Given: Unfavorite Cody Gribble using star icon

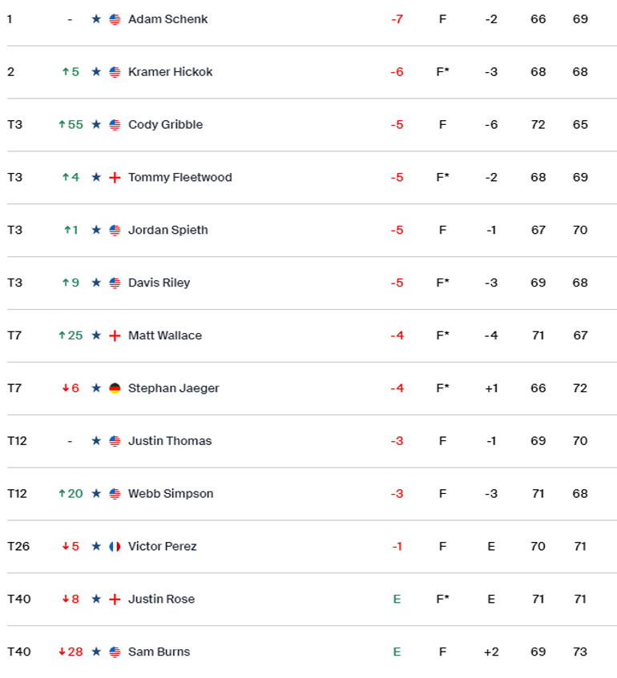Looking at the screenshot, I should [96, 125].
